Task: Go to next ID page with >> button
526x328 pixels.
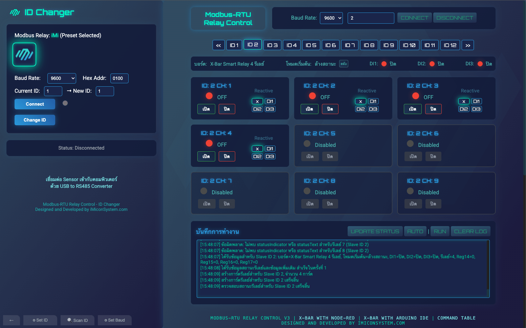Action: pyautogui.click(x=467, y=45)
